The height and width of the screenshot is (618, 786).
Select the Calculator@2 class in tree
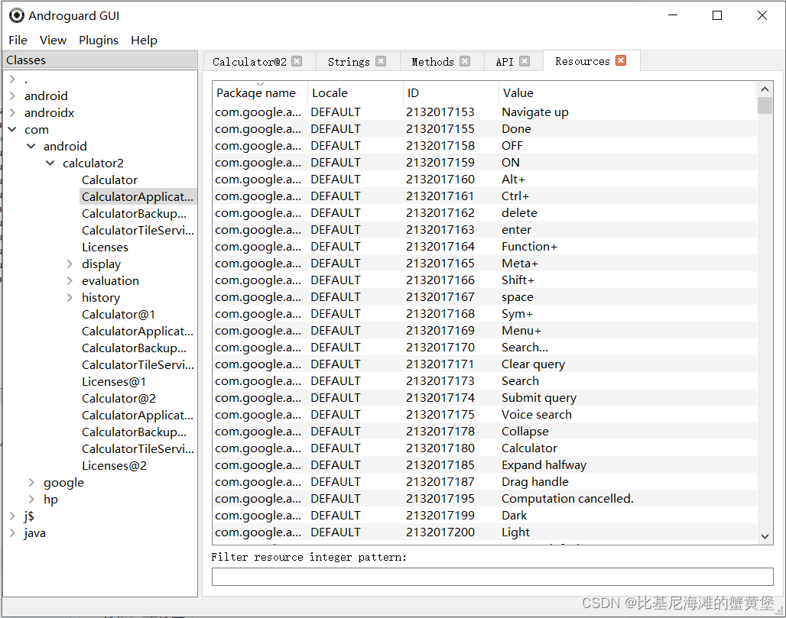coord(119,399)
